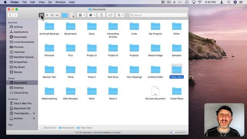247x139 pixels.
Task: Open the Help menu
Action: pyautogui.click(x=72, y=2)
